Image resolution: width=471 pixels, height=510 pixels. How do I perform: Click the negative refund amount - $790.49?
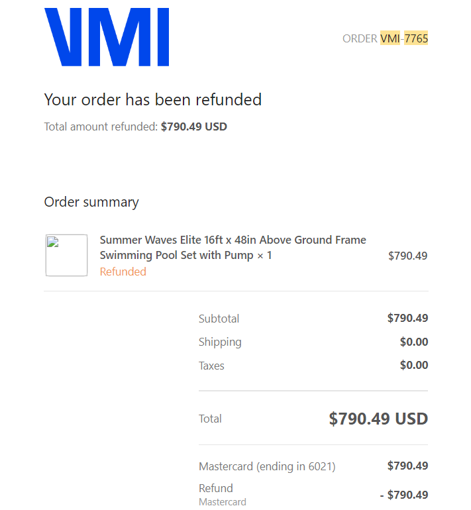404,495
